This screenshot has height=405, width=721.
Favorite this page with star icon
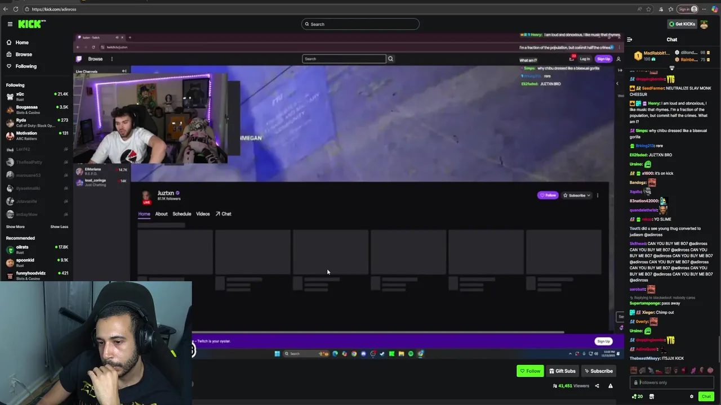(649, 9)
